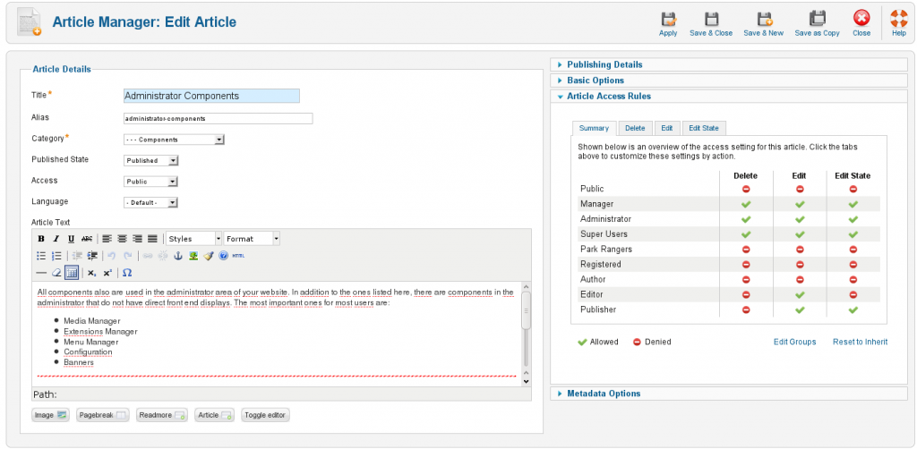Image resolution: width=917 pixels, height=449 pixels.
Task: Click the editor vertical scrollbar thumb
Action: click(x=526, y=311)
